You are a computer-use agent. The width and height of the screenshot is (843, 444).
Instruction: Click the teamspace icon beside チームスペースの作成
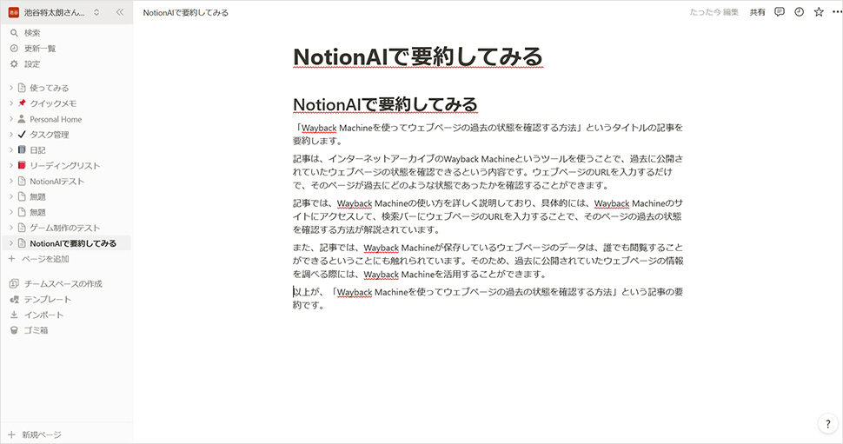[x=14, y=284]
